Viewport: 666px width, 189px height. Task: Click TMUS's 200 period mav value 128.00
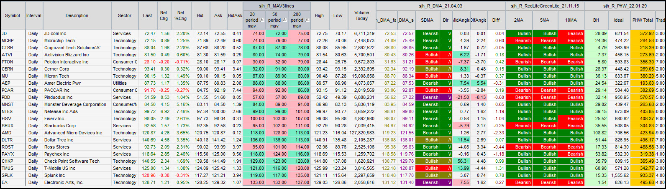[300, 168]
